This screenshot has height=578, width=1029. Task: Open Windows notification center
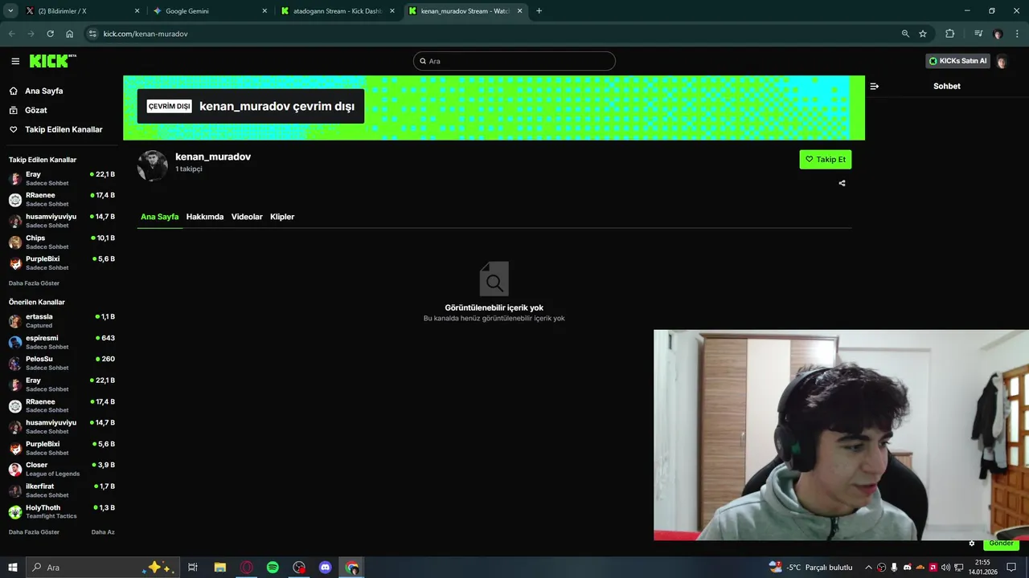point(1011,568)
